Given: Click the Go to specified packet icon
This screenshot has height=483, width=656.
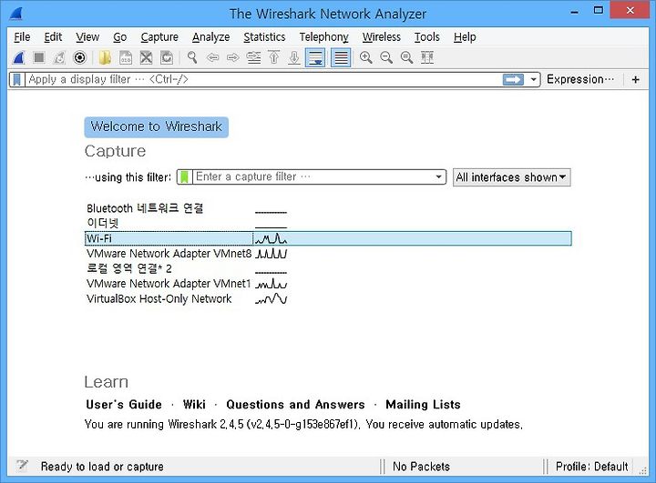Looking at the screenshot, I should tap(253, 57).
